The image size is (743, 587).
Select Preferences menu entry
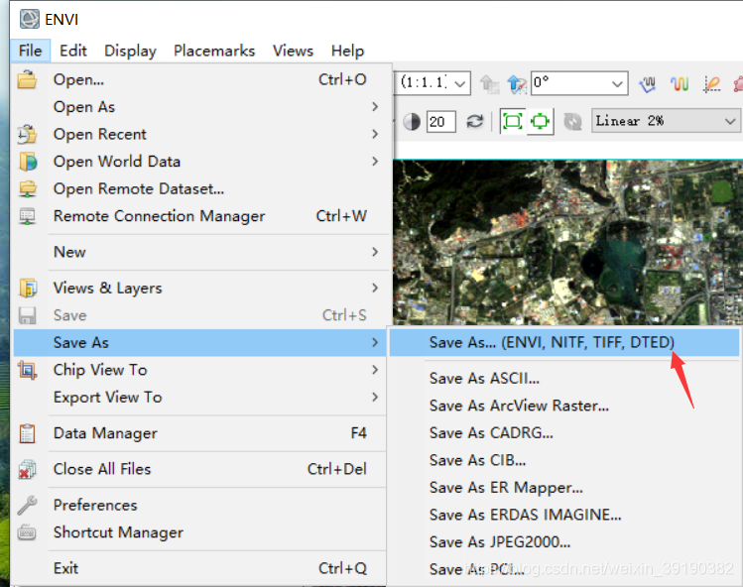201,505
